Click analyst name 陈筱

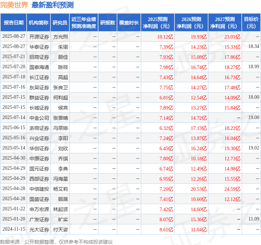pos(63,67)
